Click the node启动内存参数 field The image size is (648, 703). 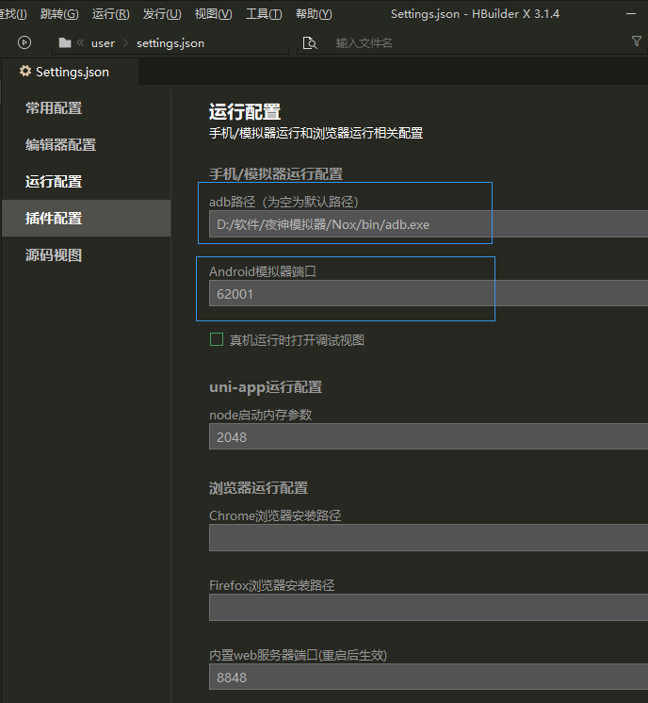429,436
